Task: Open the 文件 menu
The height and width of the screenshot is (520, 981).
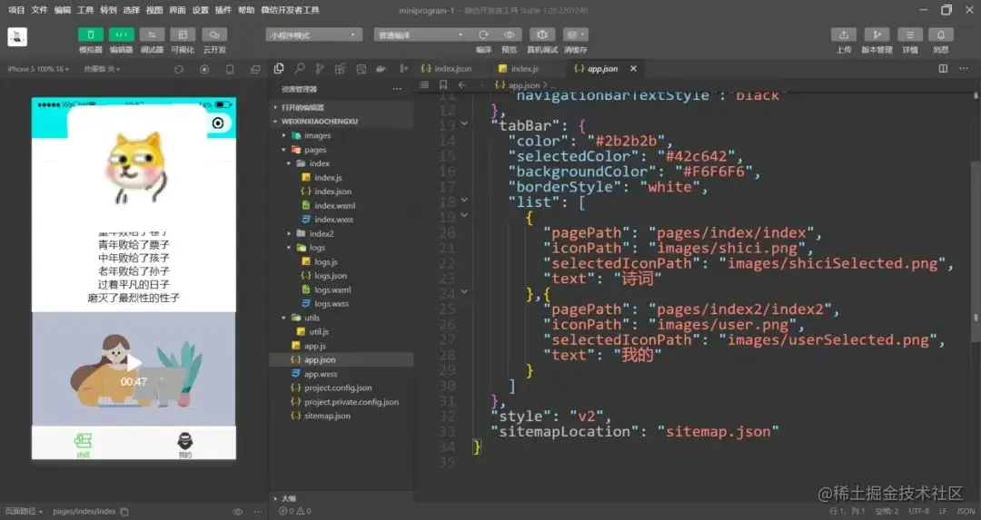Action: tap(39, 10)
